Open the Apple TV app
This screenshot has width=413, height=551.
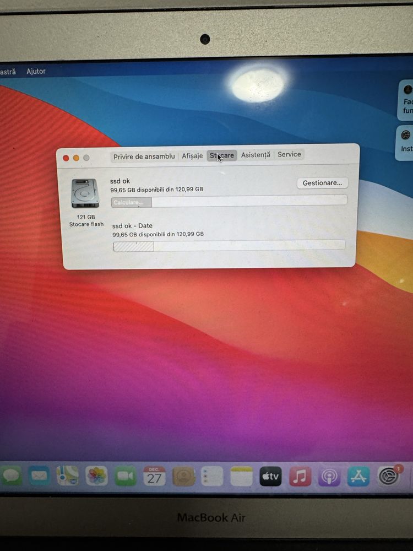(270, 477)
